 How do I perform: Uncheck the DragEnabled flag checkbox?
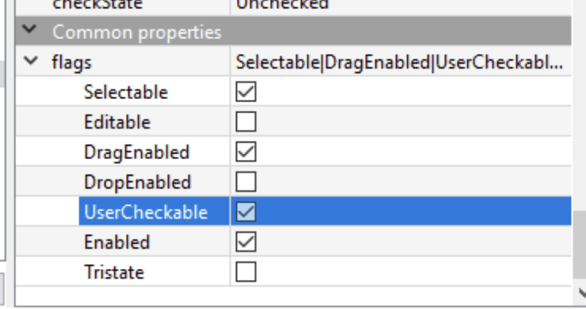pyautogui.click(x=246, y=152)
